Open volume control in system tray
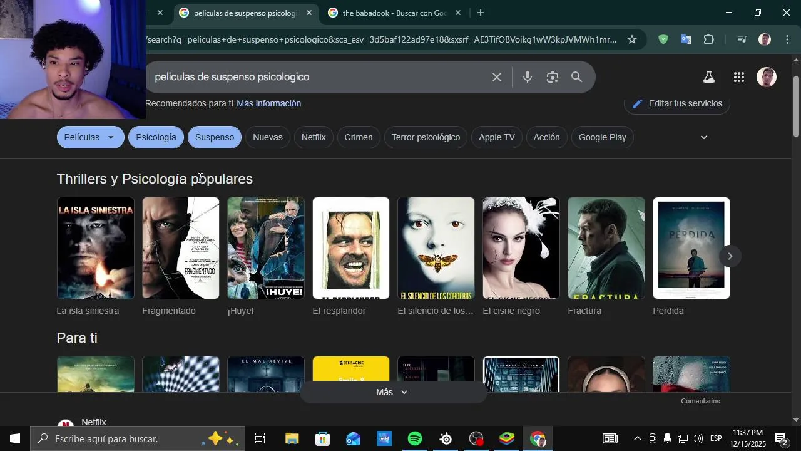Viewport: 801px width, 451px height. click(x=698, y=439)
